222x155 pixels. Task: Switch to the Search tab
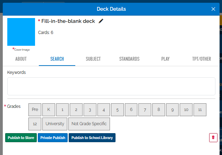pos(57,59)
